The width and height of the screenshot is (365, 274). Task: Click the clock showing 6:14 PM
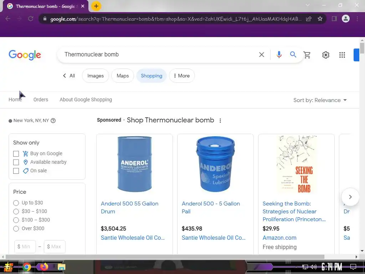(x=331, y=267)
